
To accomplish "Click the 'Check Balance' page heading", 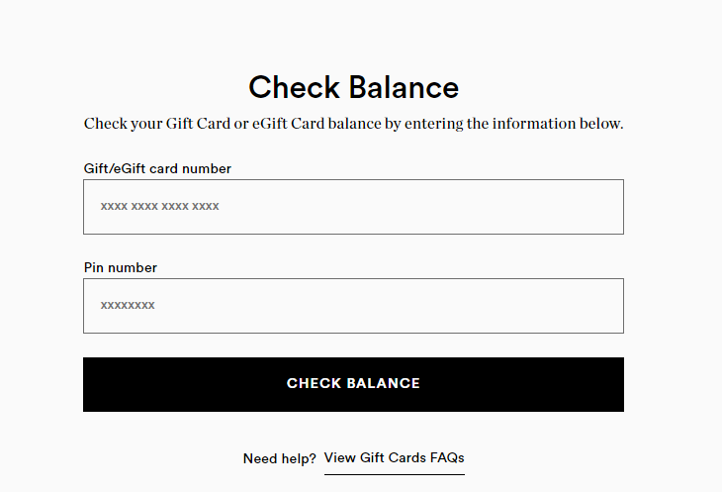I will [353, 87].
